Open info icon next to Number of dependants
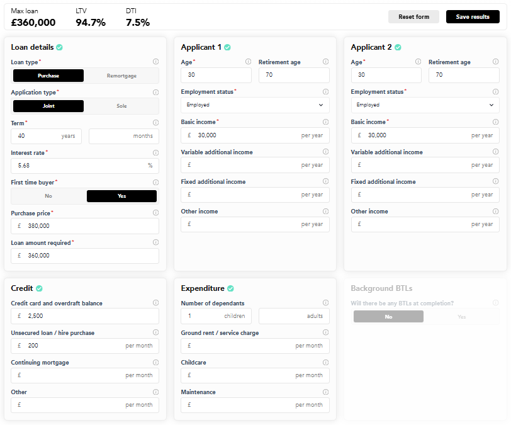The height and width of the screenshot is (425, 511). (x=325, y=303)
